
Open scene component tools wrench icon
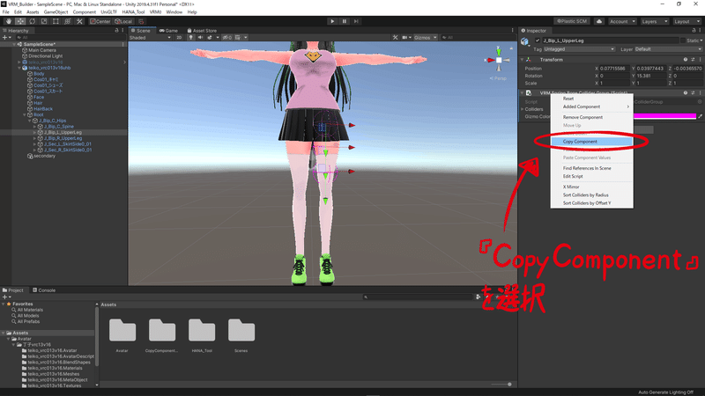[395, 38]
